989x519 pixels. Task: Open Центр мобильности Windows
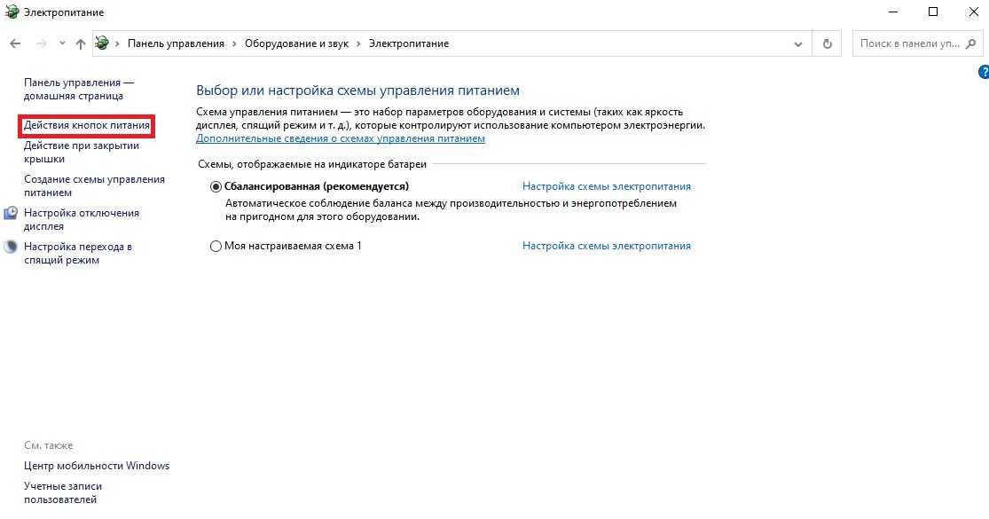[97, 466]
